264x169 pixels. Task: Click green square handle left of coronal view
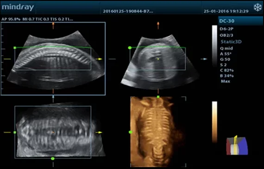coord(15,133)
